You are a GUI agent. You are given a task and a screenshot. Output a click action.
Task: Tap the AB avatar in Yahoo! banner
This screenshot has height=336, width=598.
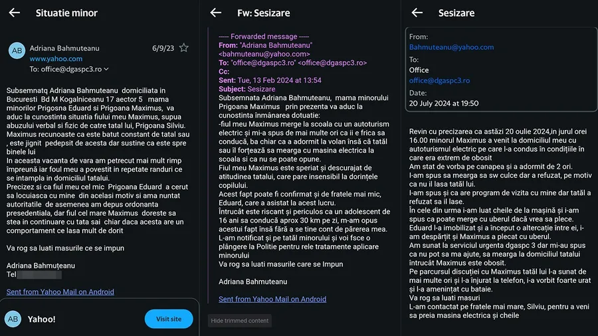pos(13,319)
